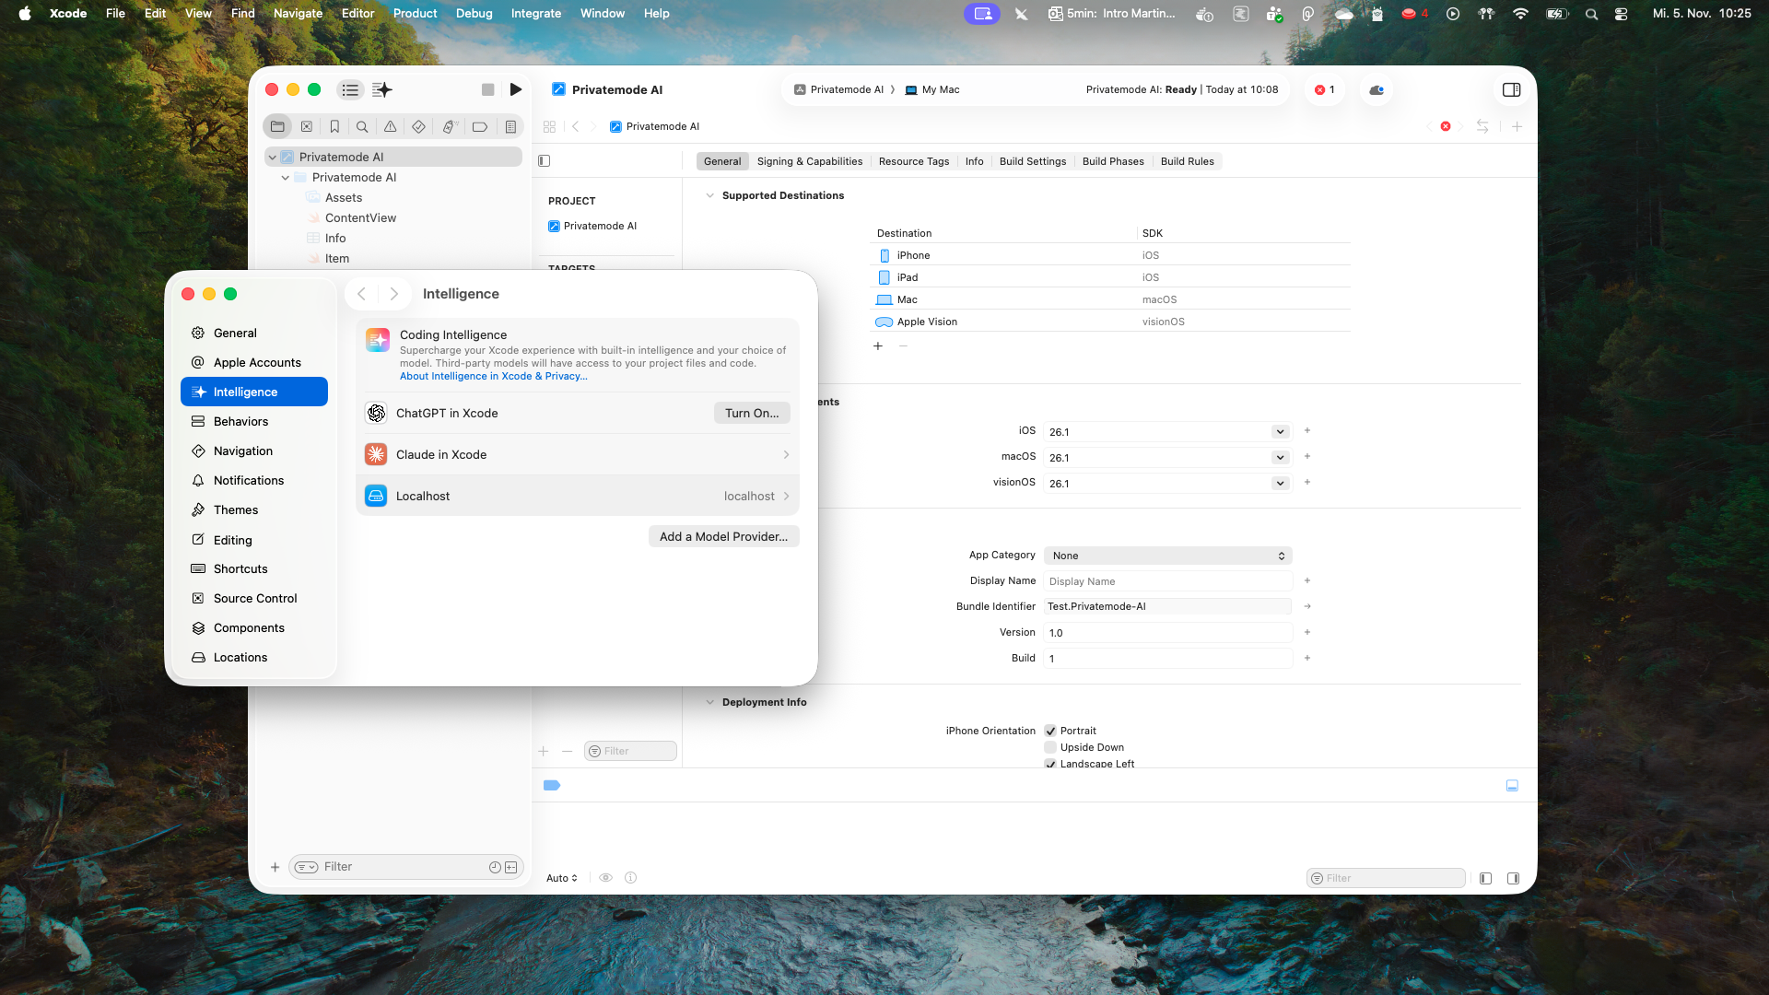The height and width of the screenshot is (995, 1769).
Task: Select Themes in Settings sidebar
Action: (254, 510)
